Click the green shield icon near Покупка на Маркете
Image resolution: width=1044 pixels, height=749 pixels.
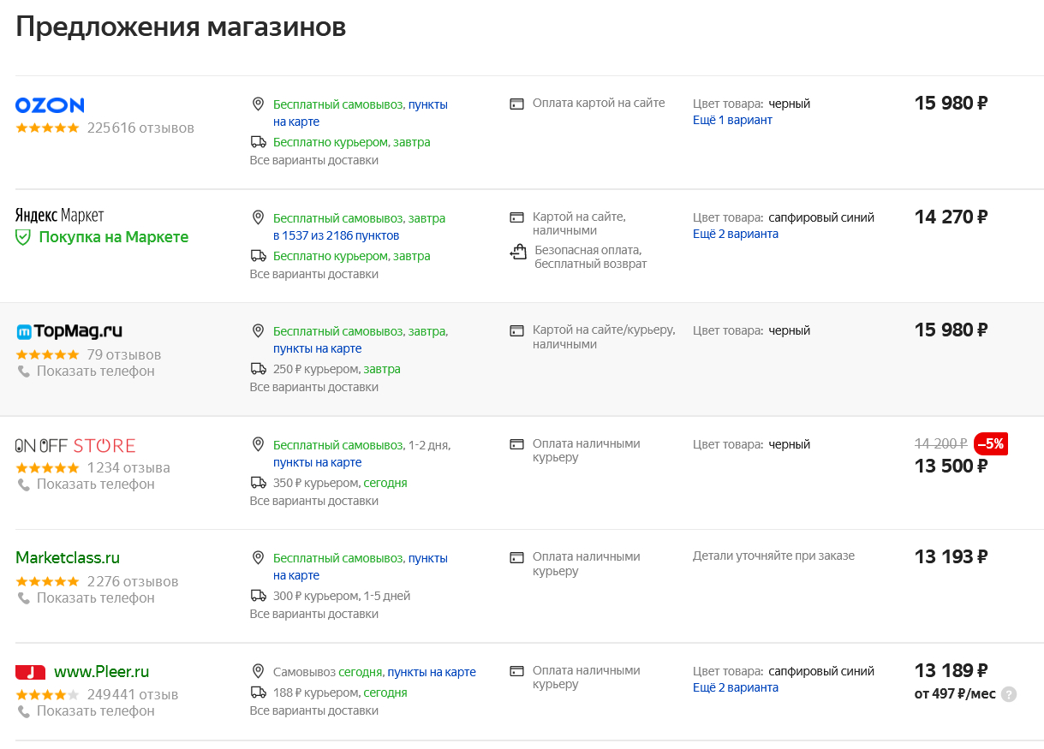coord(24,237)
